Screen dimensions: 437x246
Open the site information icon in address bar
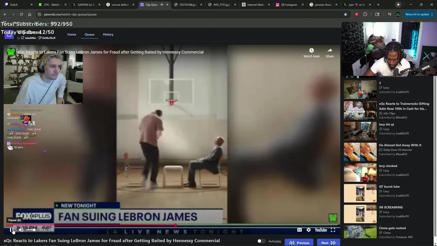(x=40, y=14)
